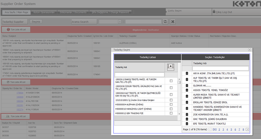Image resolution: width=261 pixels, height=139 pixels.
Task: Open Şifre Değiştirme / Change Password
Action: (110, 12)
